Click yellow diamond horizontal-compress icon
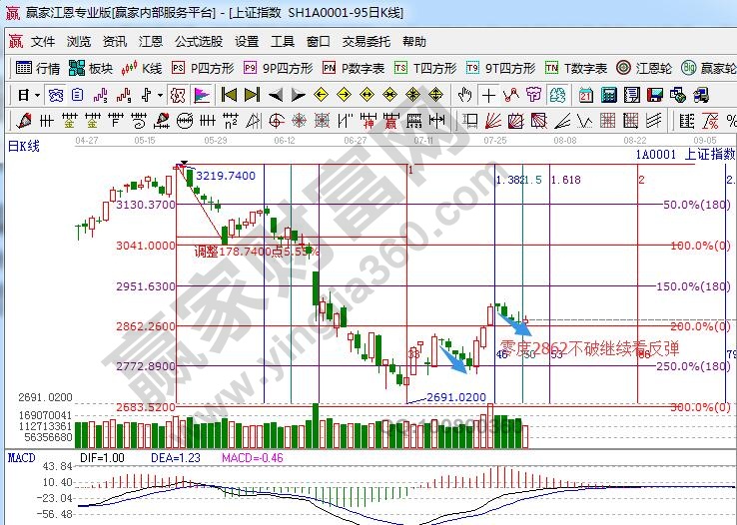This screenshot has width=737, height=525. coord(390,96)
